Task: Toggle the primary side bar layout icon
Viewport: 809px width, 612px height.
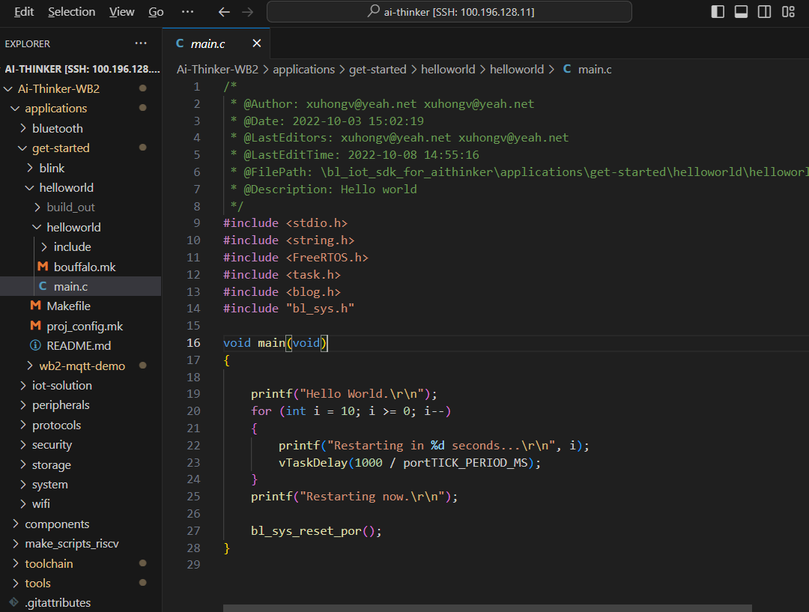Action: [718, 12]
